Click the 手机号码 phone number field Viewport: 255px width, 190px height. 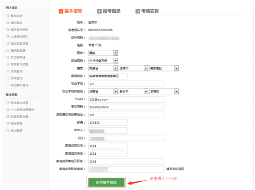pyautogui.click(x=126, y=107)
